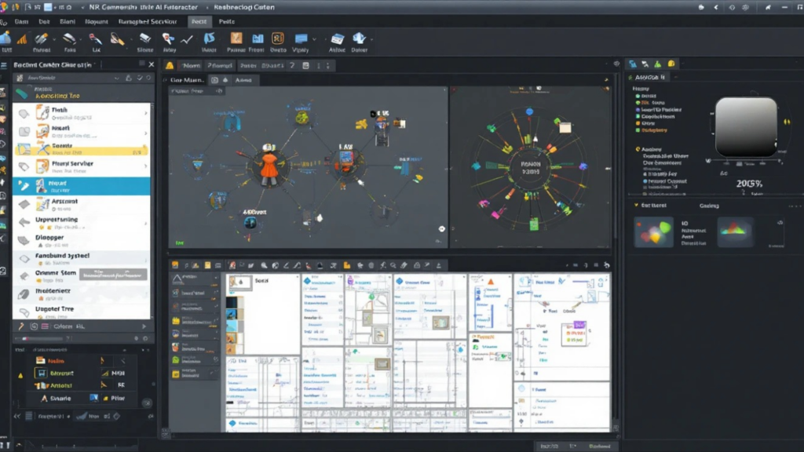The image size is (804, 452).
Task: Click the Arscrnot list item
Action: pos(82,205)
